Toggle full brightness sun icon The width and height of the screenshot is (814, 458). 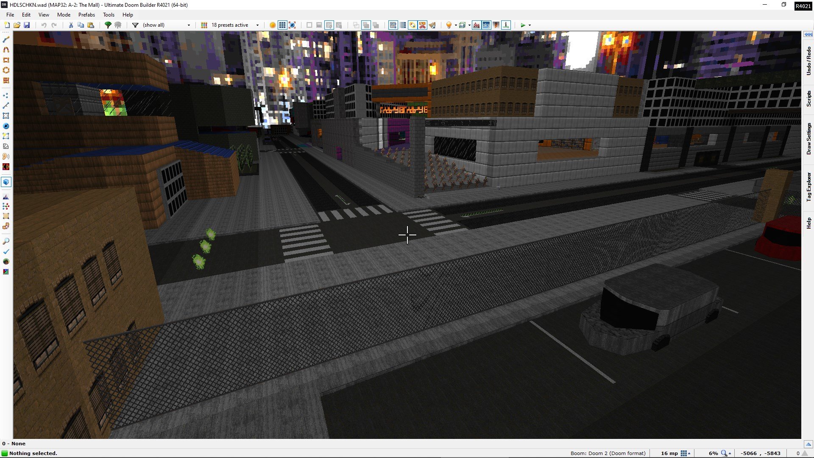point(273,25)
